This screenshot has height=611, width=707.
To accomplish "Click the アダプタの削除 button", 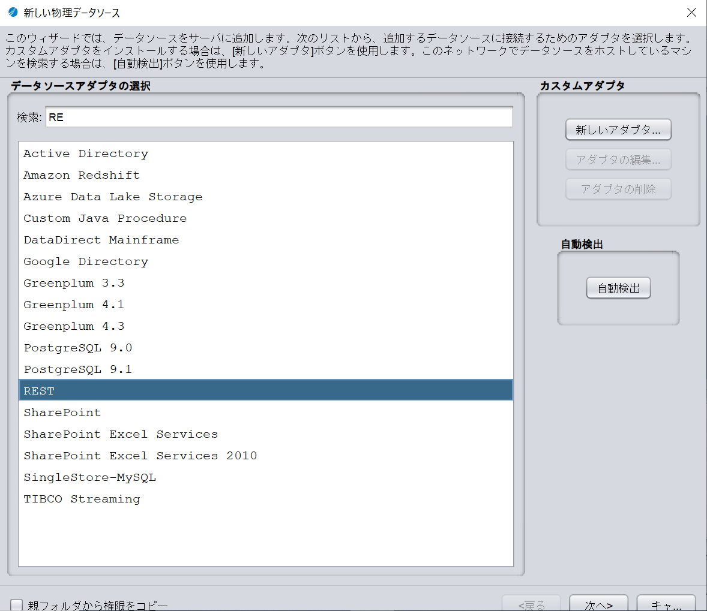I will click(x=618, y=189).
